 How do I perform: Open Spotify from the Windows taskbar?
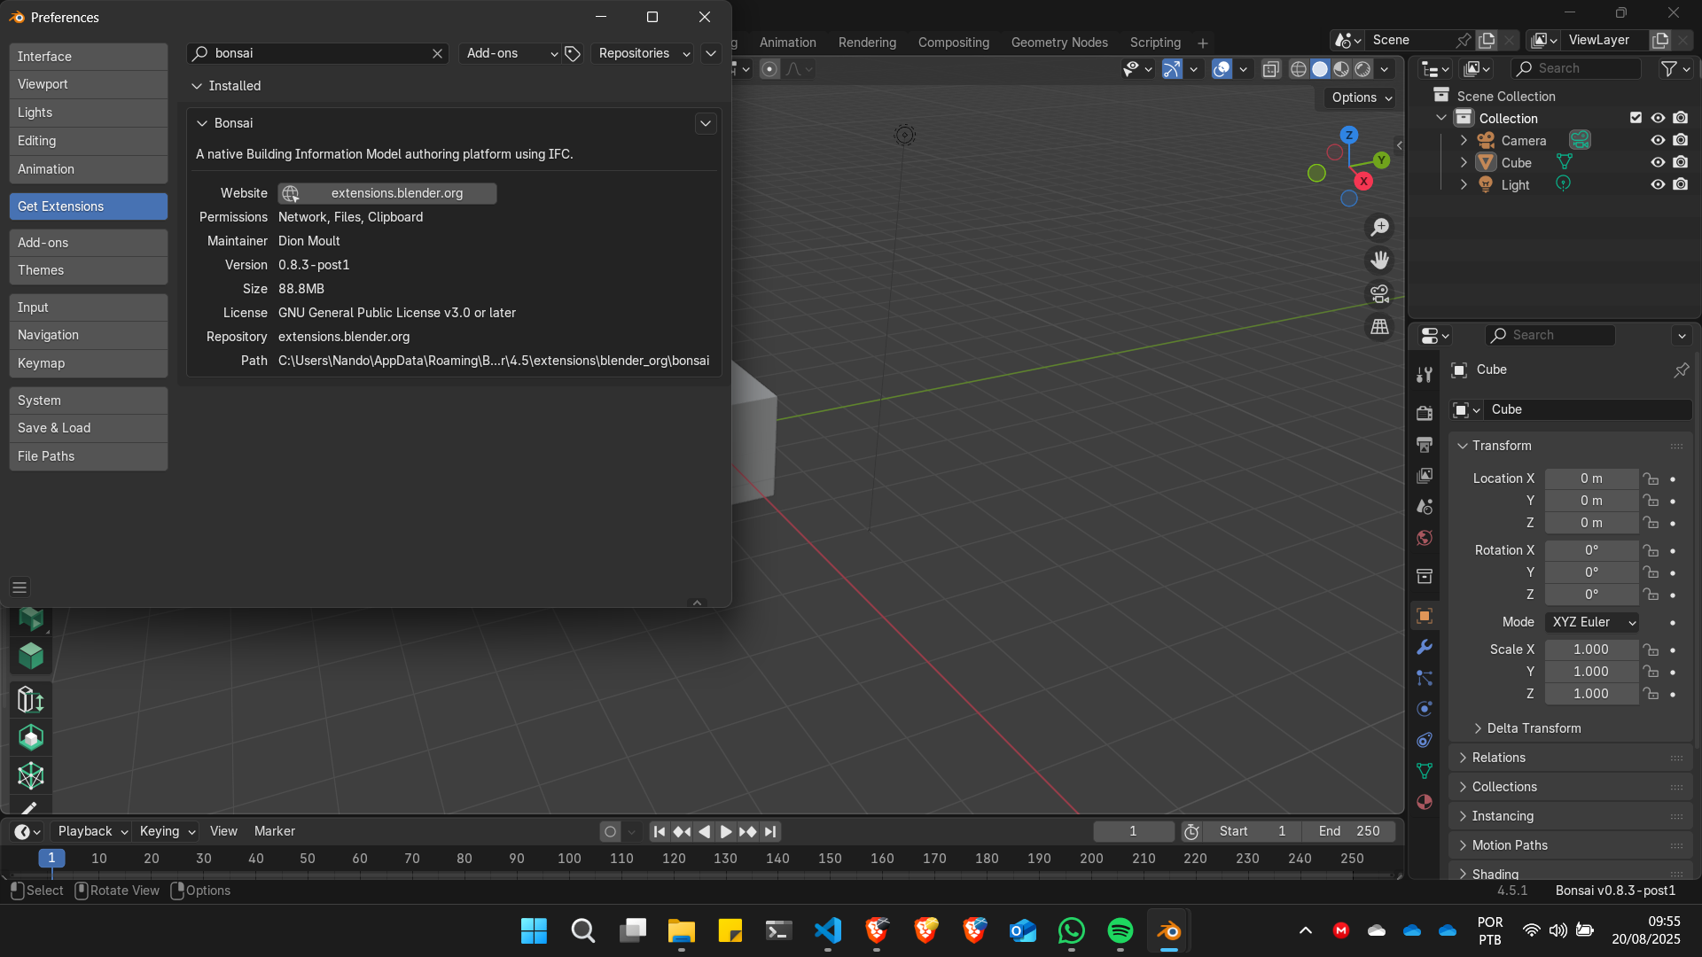[x=1120, y=930]
